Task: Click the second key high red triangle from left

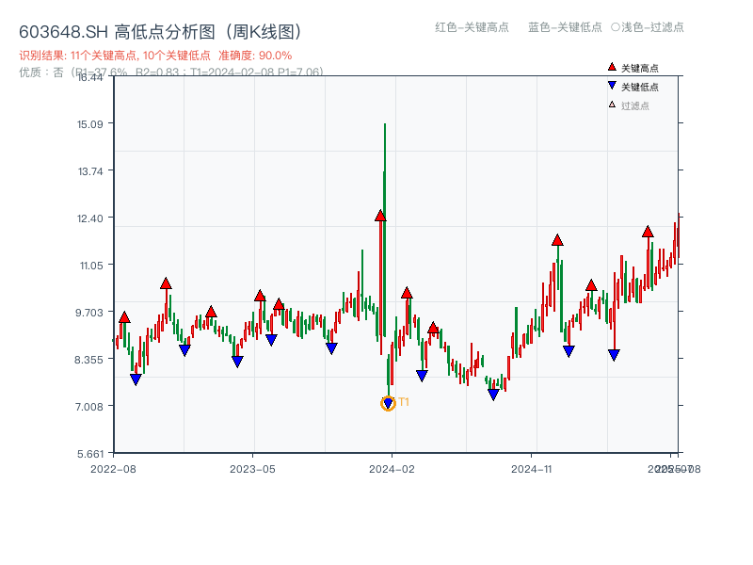Action: [166, 283]
